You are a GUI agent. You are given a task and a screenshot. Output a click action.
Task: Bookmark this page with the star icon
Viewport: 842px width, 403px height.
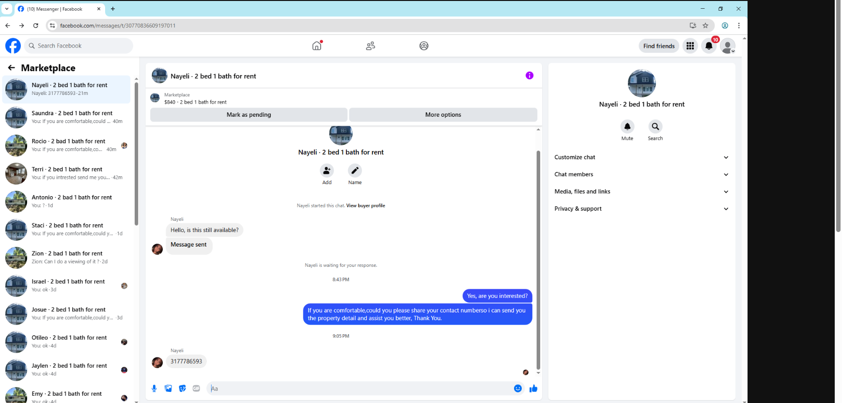tap(705, 26)
